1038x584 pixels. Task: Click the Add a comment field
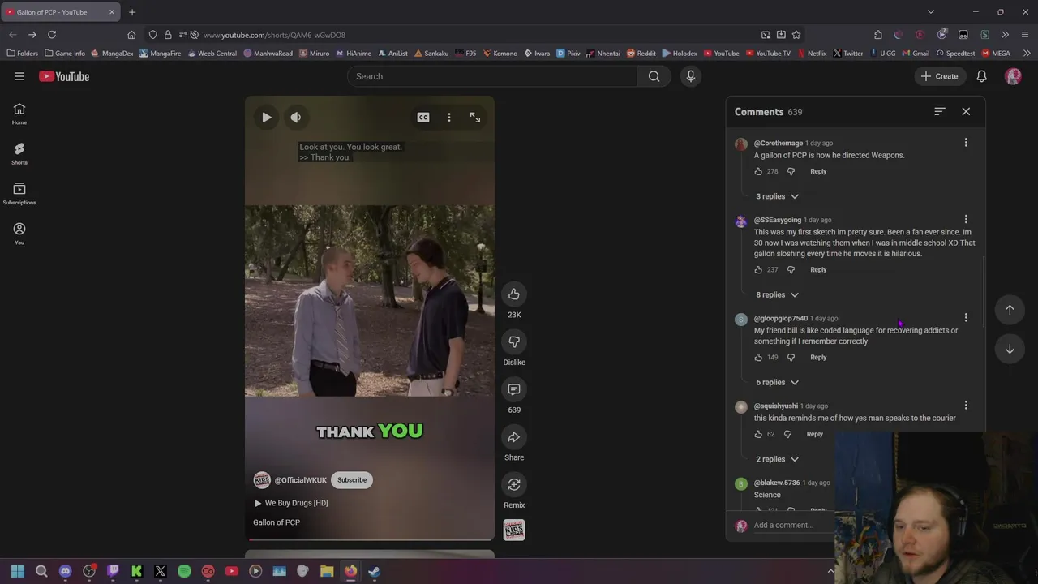tap(795, 525)
